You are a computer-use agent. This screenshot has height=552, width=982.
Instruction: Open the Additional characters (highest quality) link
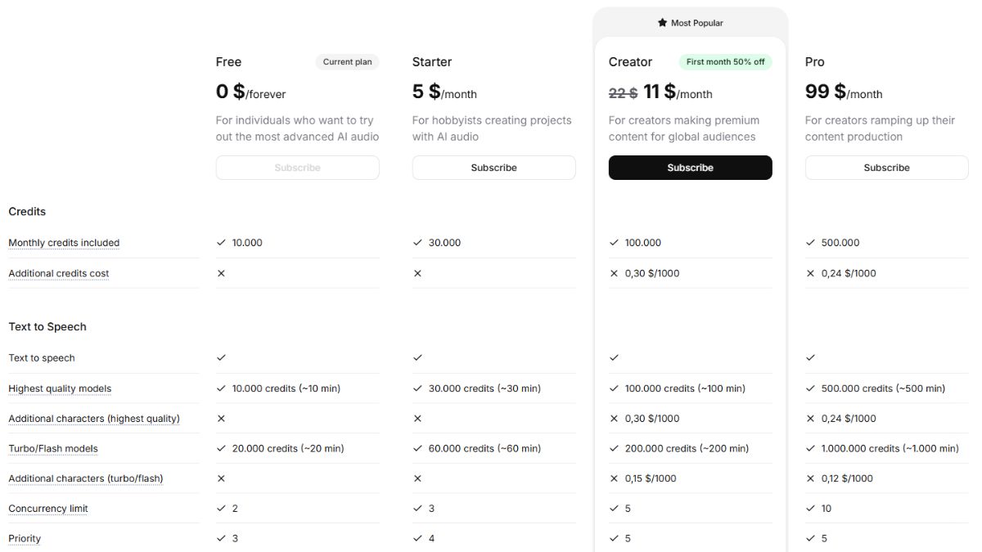[x=93, y=418]
